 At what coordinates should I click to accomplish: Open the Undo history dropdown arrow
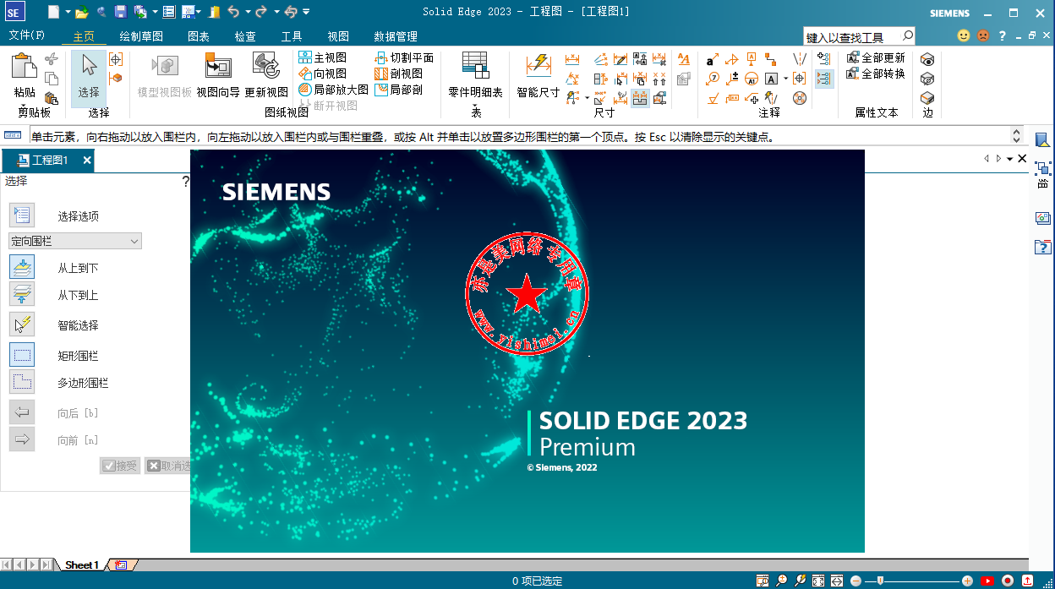tap(246, 12)
